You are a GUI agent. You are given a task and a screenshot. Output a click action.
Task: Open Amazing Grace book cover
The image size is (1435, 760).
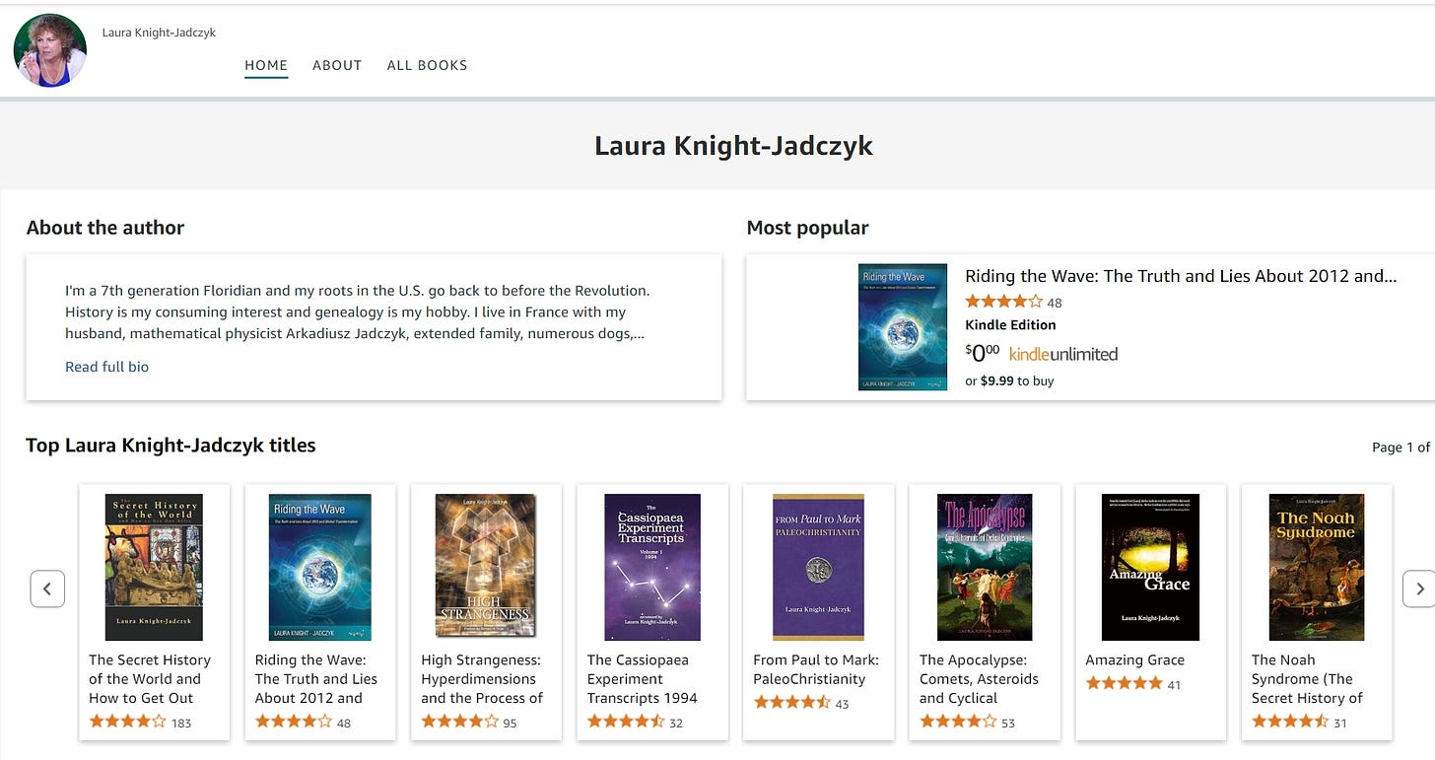(1150, 567)
